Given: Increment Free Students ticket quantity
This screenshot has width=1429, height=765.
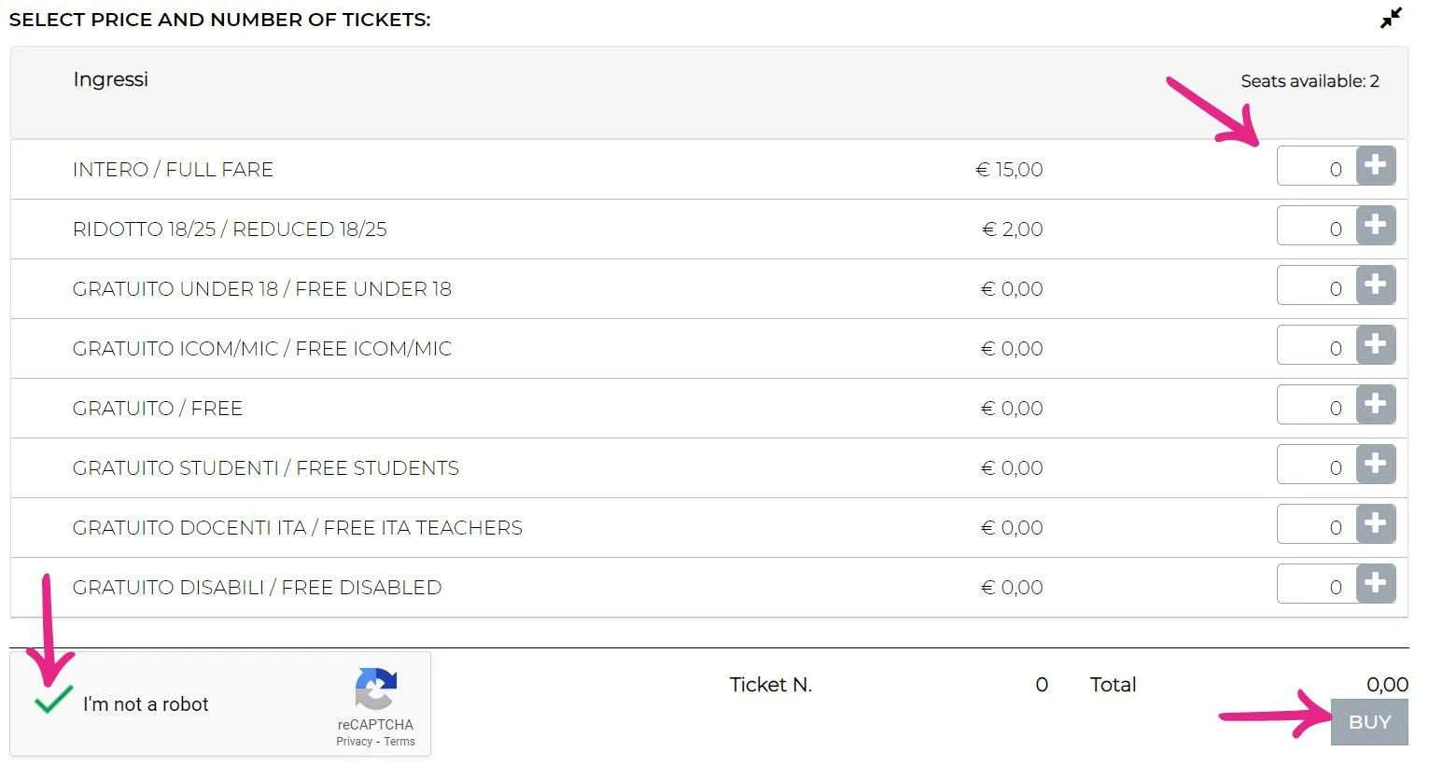Looking at the screenshot, I should (1375, 466).
